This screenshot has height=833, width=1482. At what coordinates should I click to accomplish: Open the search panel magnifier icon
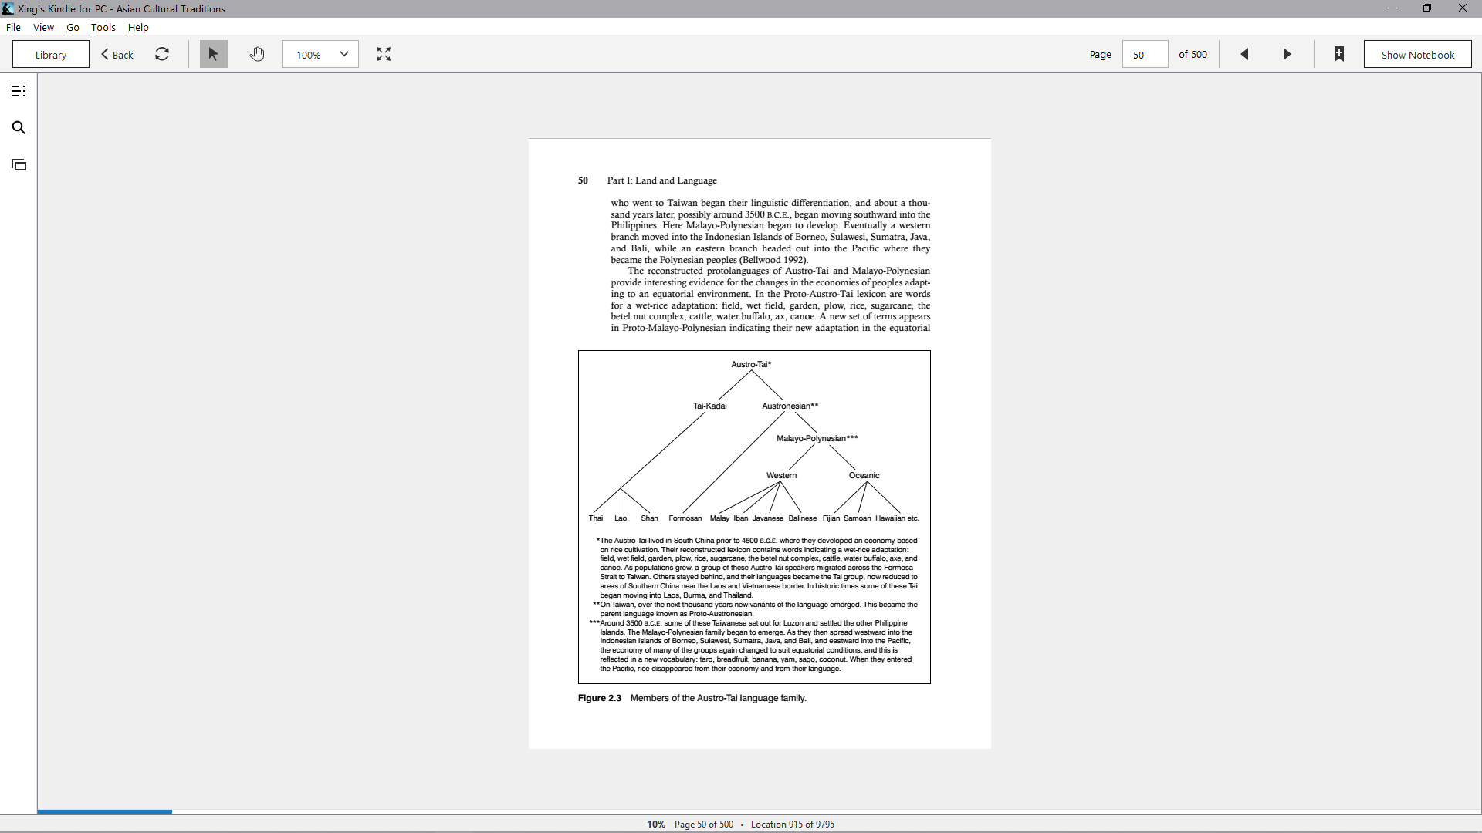click(19, 128)
